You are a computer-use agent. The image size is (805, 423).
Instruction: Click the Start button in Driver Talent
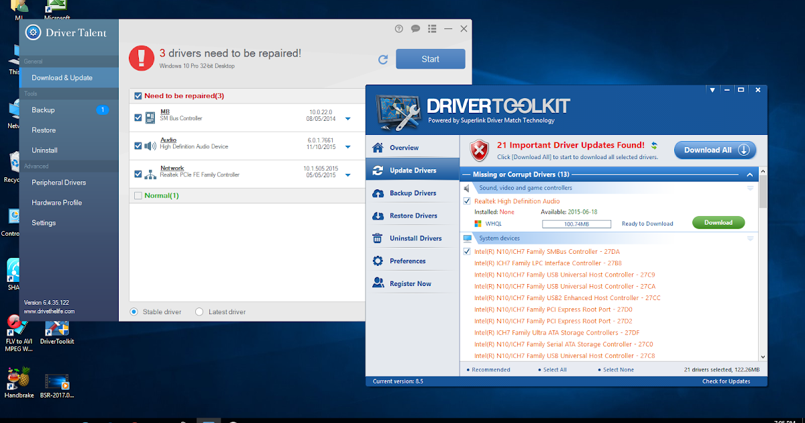[x=430, y=59]
